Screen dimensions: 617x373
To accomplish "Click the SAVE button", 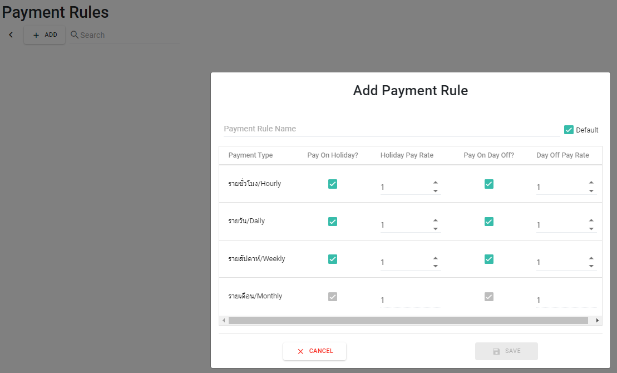I will [506, 351].
